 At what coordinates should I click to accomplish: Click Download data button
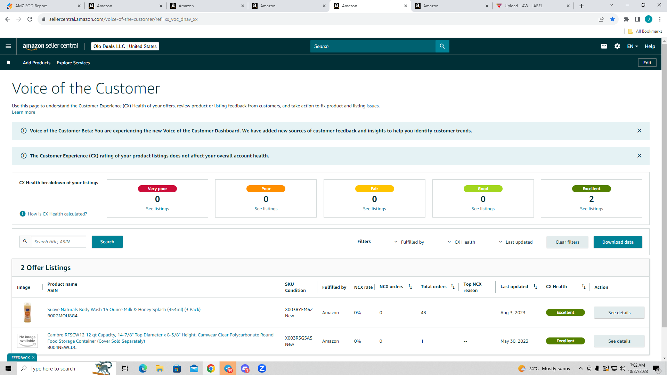[x=618, y=242]
